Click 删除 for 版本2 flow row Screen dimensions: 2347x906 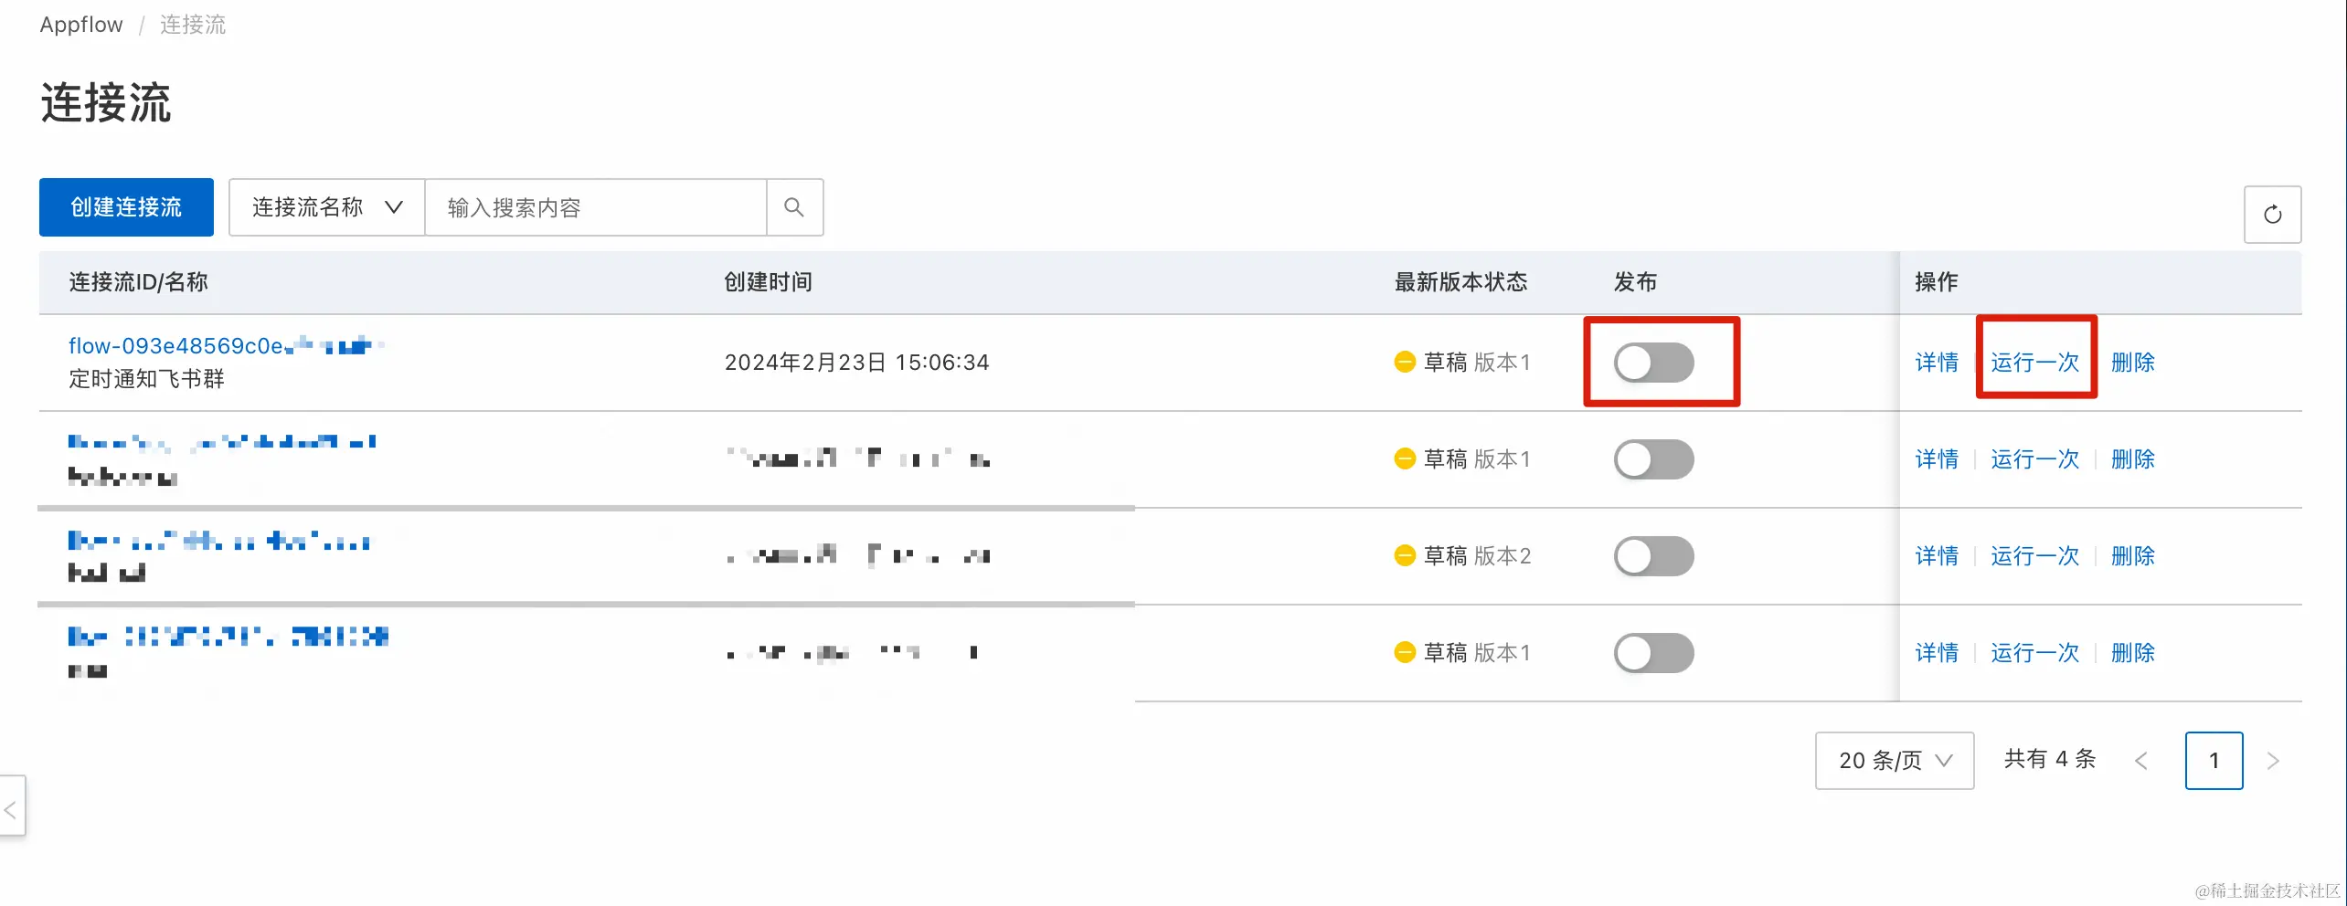[2132, 556]
